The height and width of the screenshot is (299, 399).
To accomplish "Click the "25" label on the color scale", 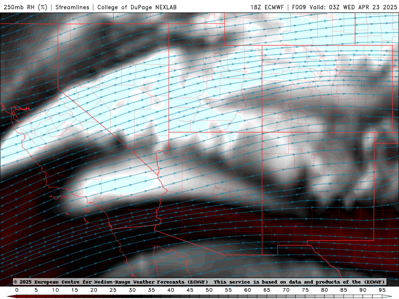I will tap(113, 290).
